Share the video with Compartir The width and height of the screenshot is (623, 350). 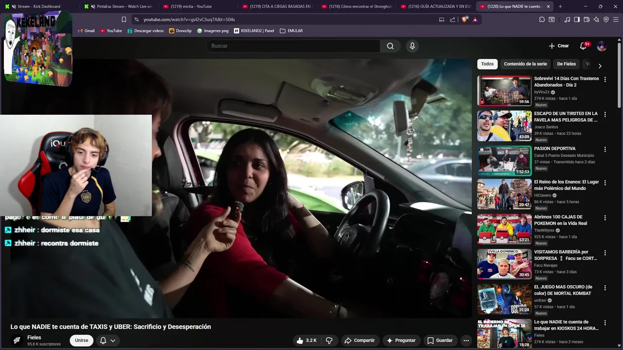[359, 340]
